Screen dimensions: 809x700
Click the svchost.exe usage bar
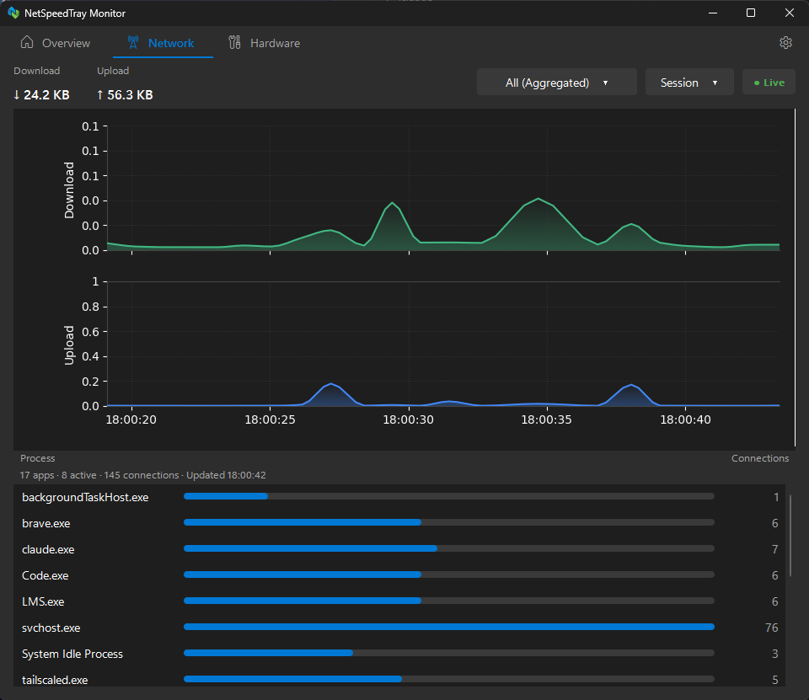[449, 627]
